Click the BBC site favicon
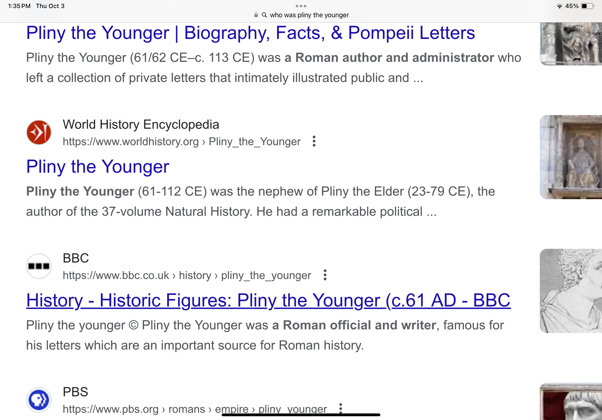 (39, 266)
